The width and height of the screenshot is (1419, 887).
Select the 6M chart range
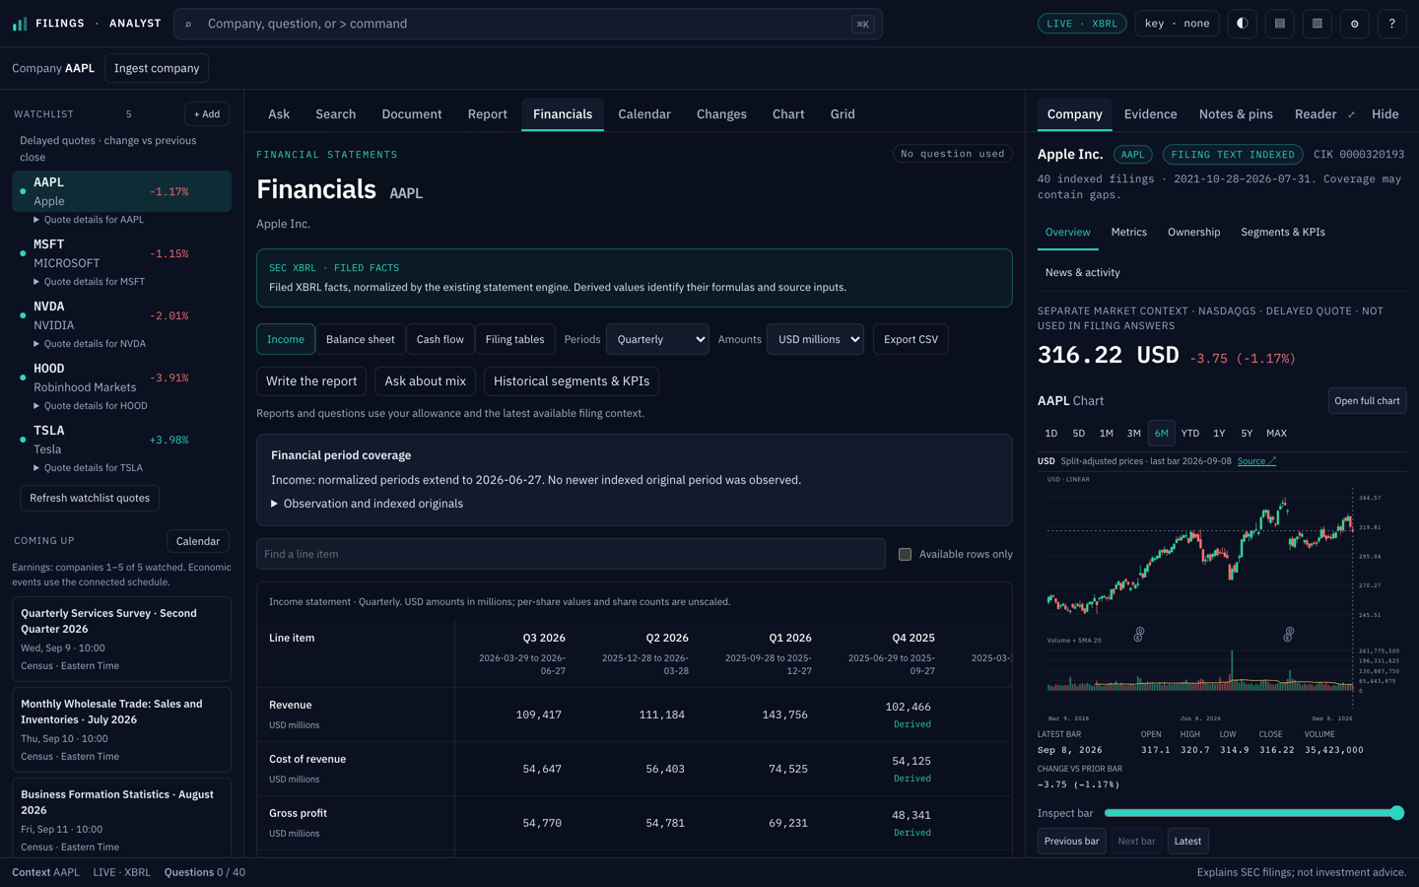[x=1162, y=434]
